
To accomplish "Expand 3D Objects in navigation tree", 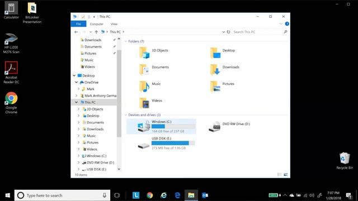I will [x=78, y=109].
